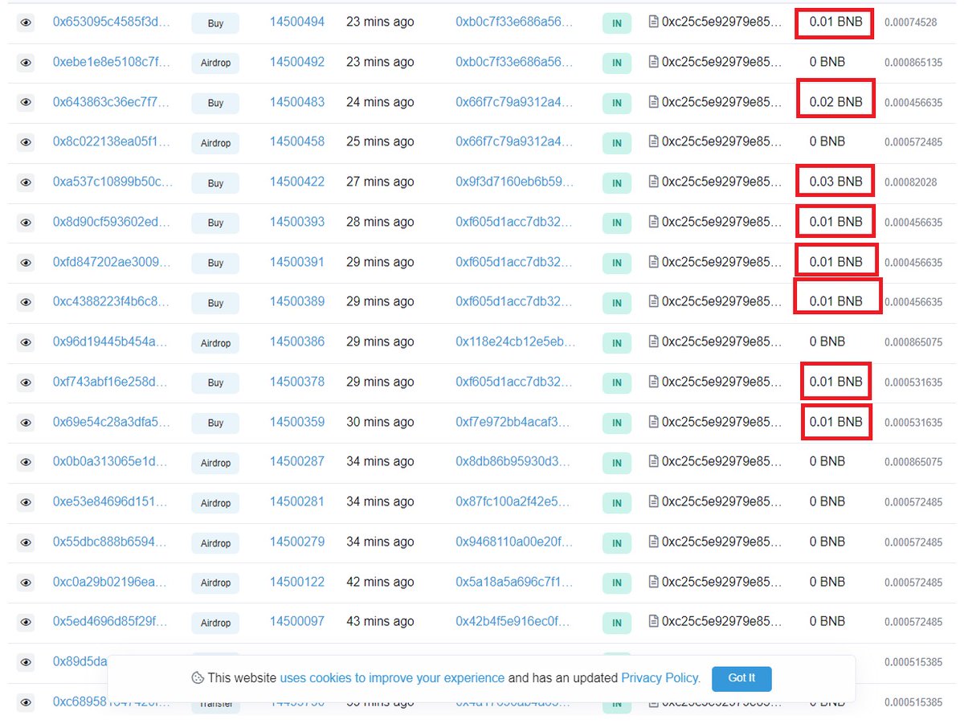Screen dimensions: 964x728
Task: Preview transaction 0x653095c4585f3d via its eye icon
Action: pos(26,23)
